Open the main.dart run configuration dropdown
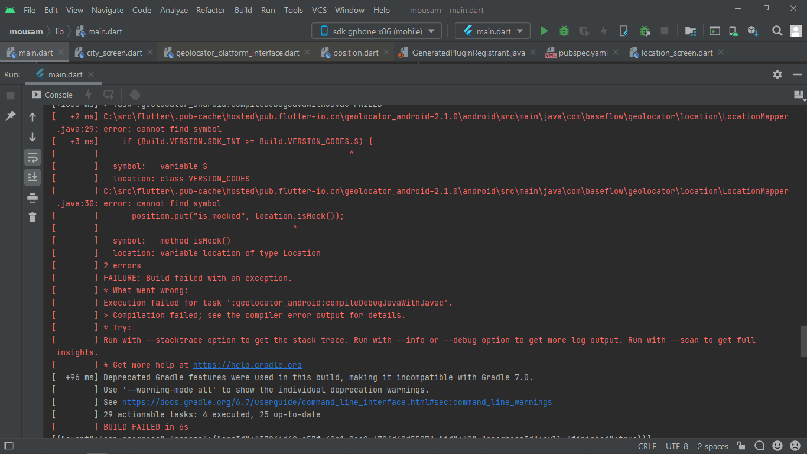 click(492, 30)
